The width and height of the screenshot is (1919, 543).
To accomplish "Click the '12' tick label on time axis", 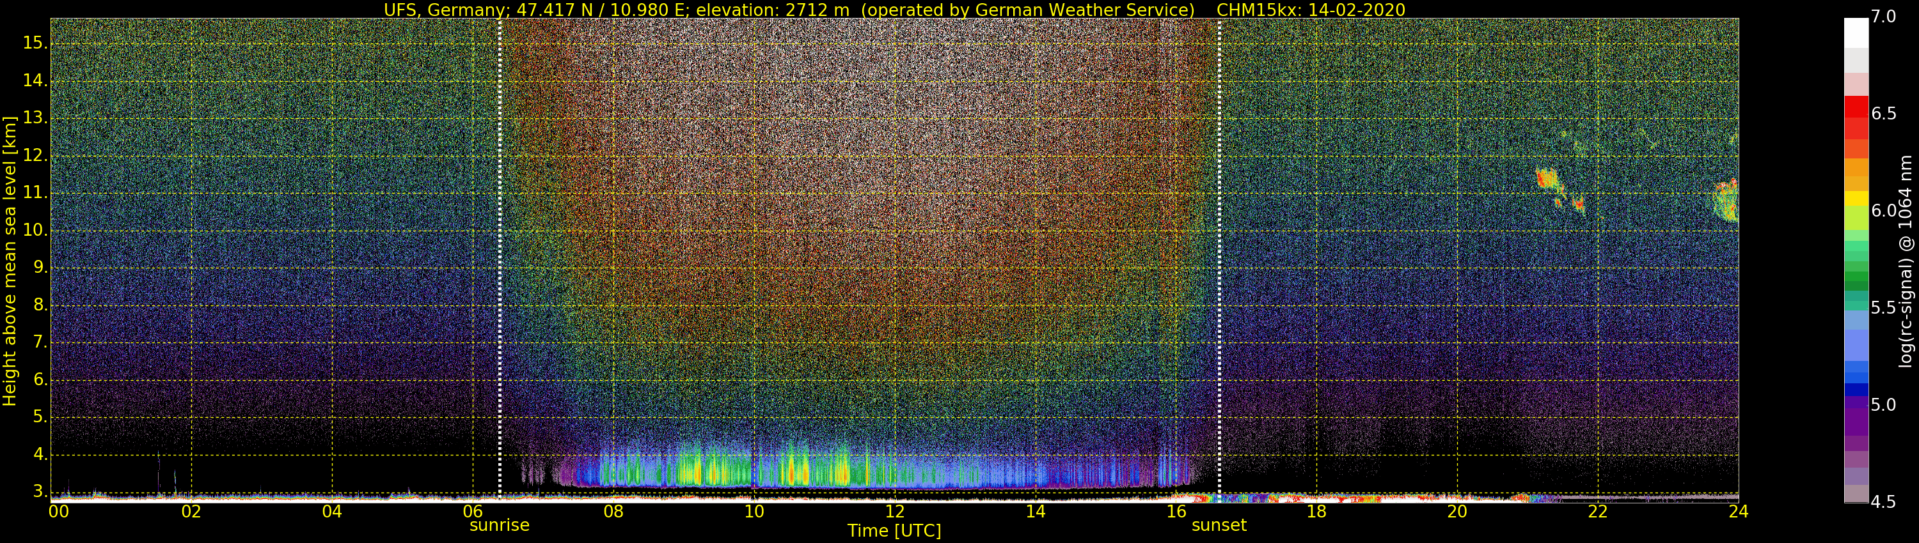I will point(895,512).
